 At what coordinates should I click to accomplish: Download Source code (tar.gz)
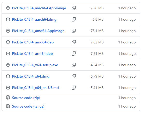tap(28, 106)
